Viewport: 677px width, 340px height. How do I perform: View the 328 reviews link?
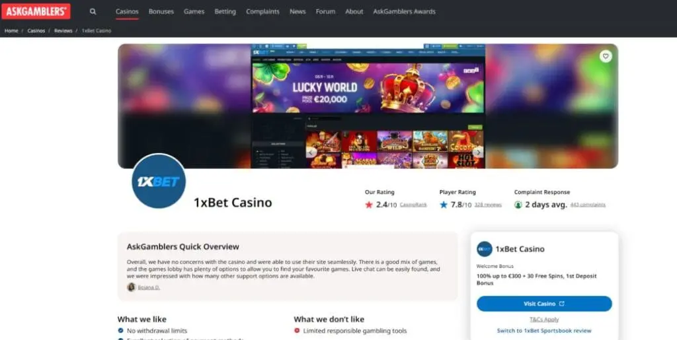tap(488, 205)
